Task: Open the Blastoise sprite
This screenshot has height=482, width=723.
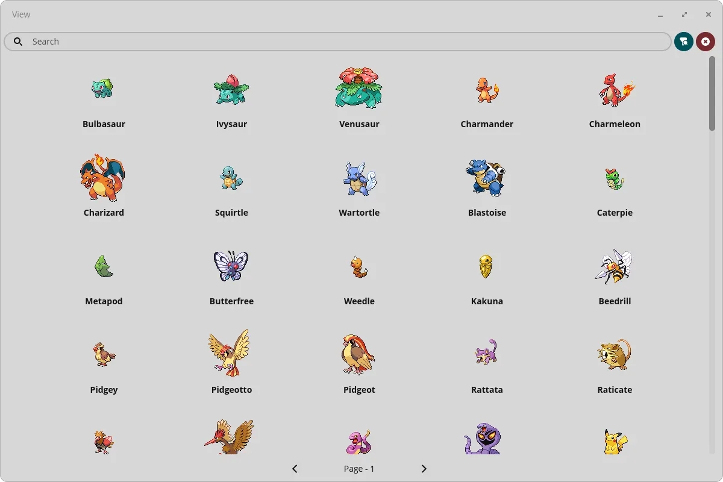Action: point(486,178)
